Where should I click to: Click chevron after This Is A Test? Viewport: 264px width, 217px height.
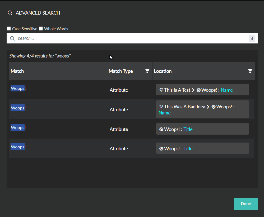point(193,90)
